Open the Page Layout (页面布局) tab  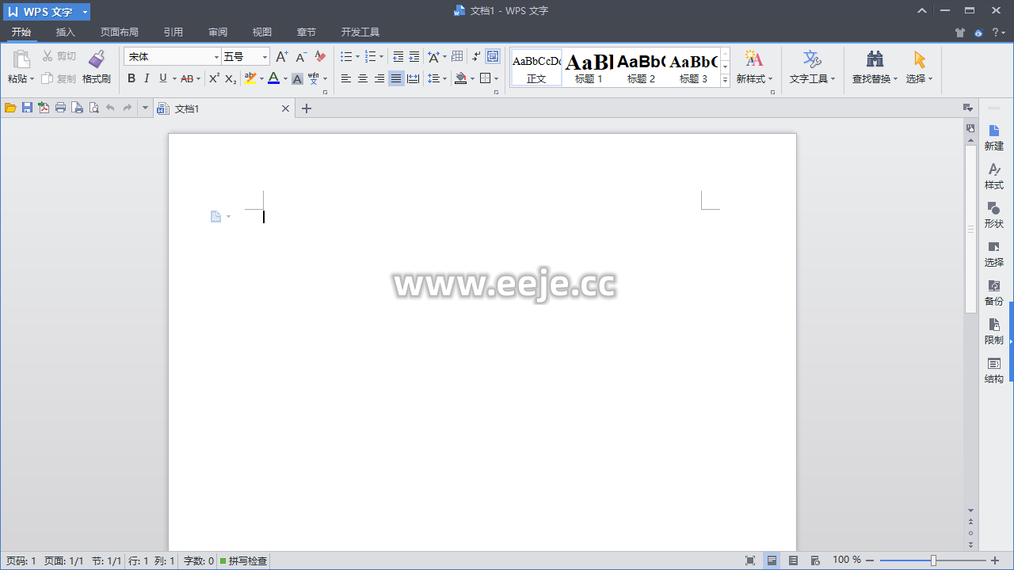(120, 32)
